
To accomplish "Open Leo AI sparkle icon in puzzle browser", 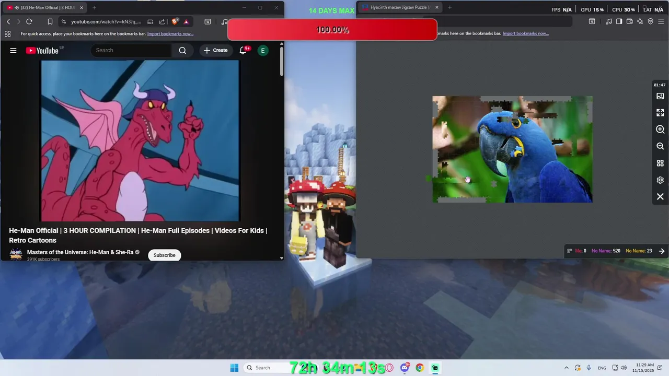I will (640, 21).
